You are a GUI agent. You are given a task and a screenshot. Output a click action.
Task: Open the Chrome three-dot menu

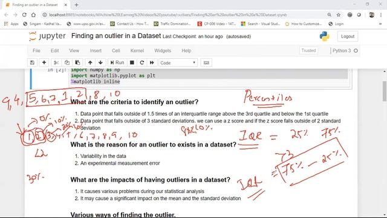382,15
